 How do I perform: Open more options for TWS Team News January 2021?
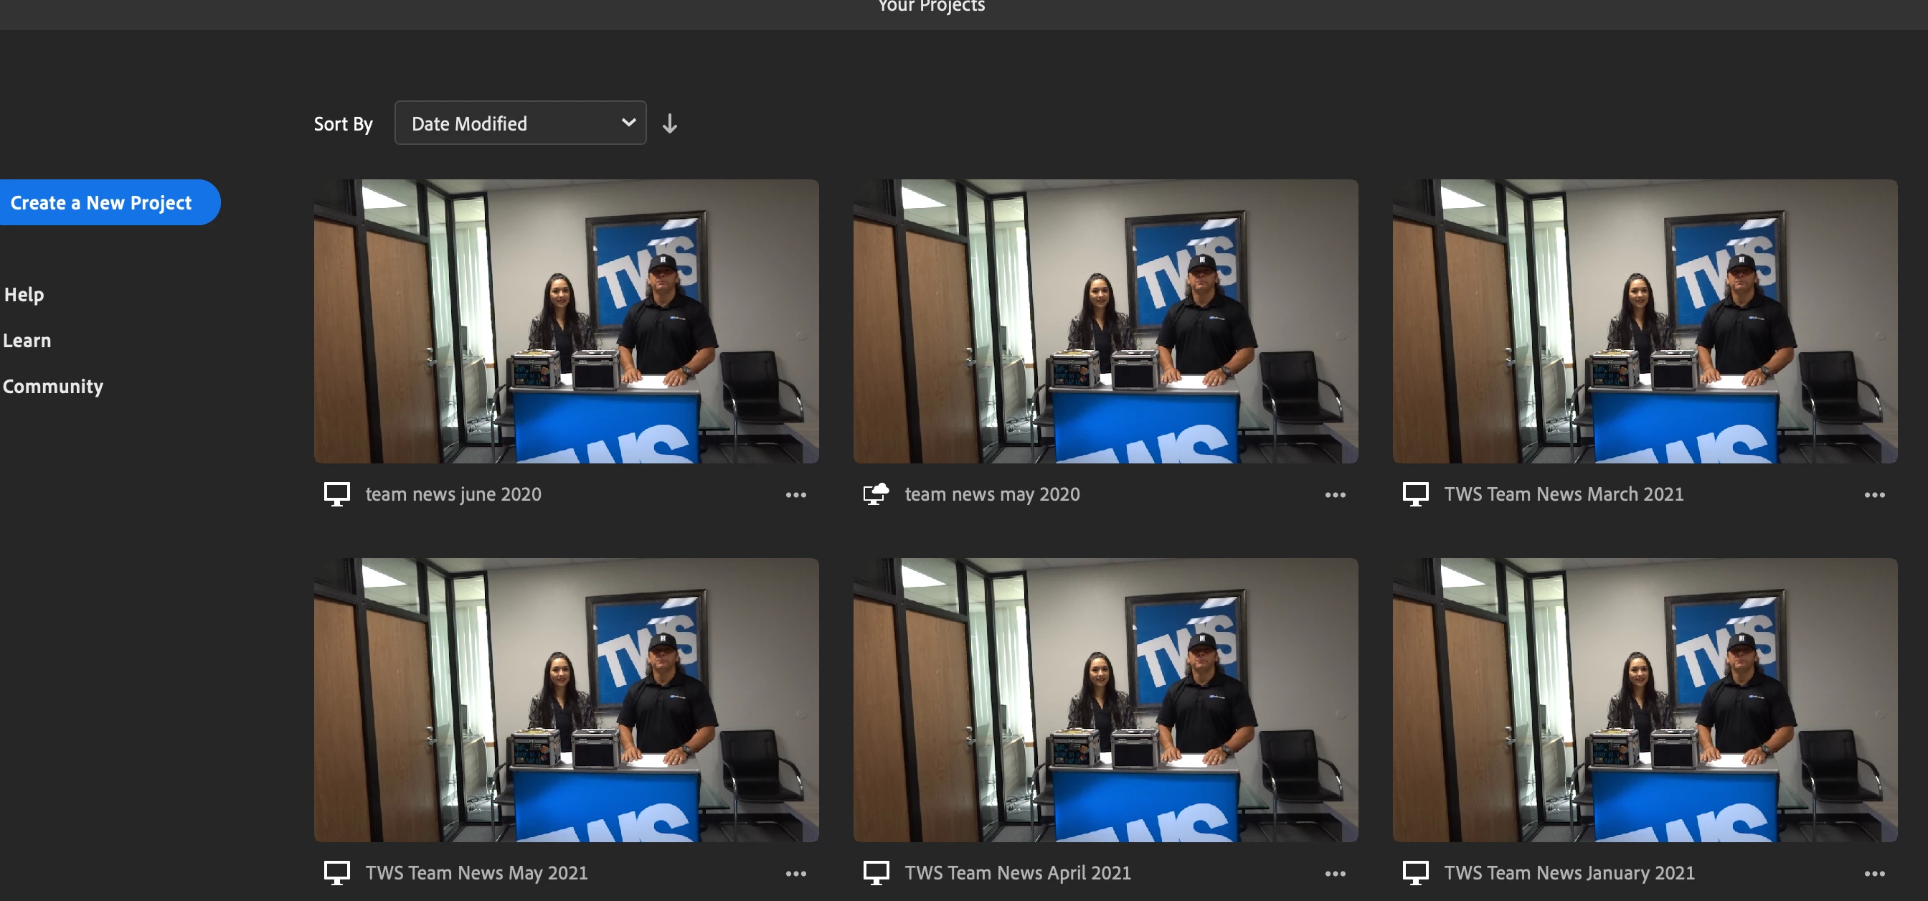click(1874, 873)
